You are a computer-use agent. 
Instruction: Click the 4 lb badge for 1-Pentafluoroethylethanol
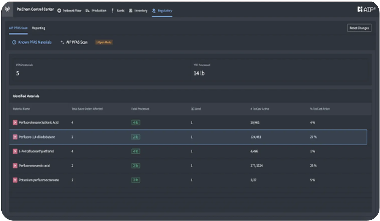(x=135, y=151)
